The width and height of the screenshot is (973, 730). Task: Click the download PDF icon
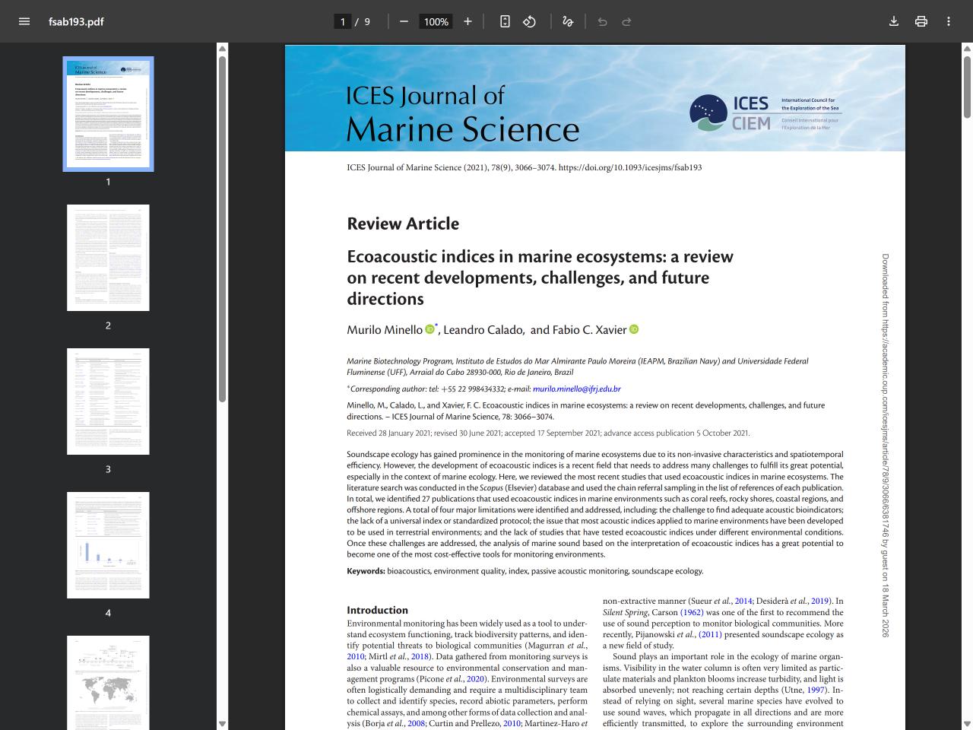tap(893, 21)
